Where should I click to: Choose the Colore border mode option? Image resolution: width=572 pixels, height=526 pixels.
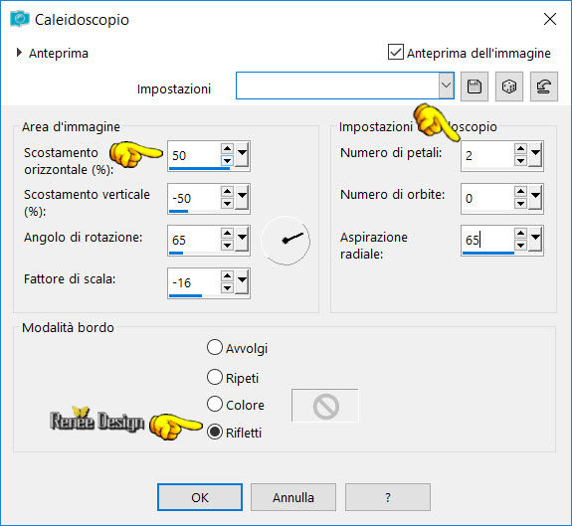coord(215,404)
